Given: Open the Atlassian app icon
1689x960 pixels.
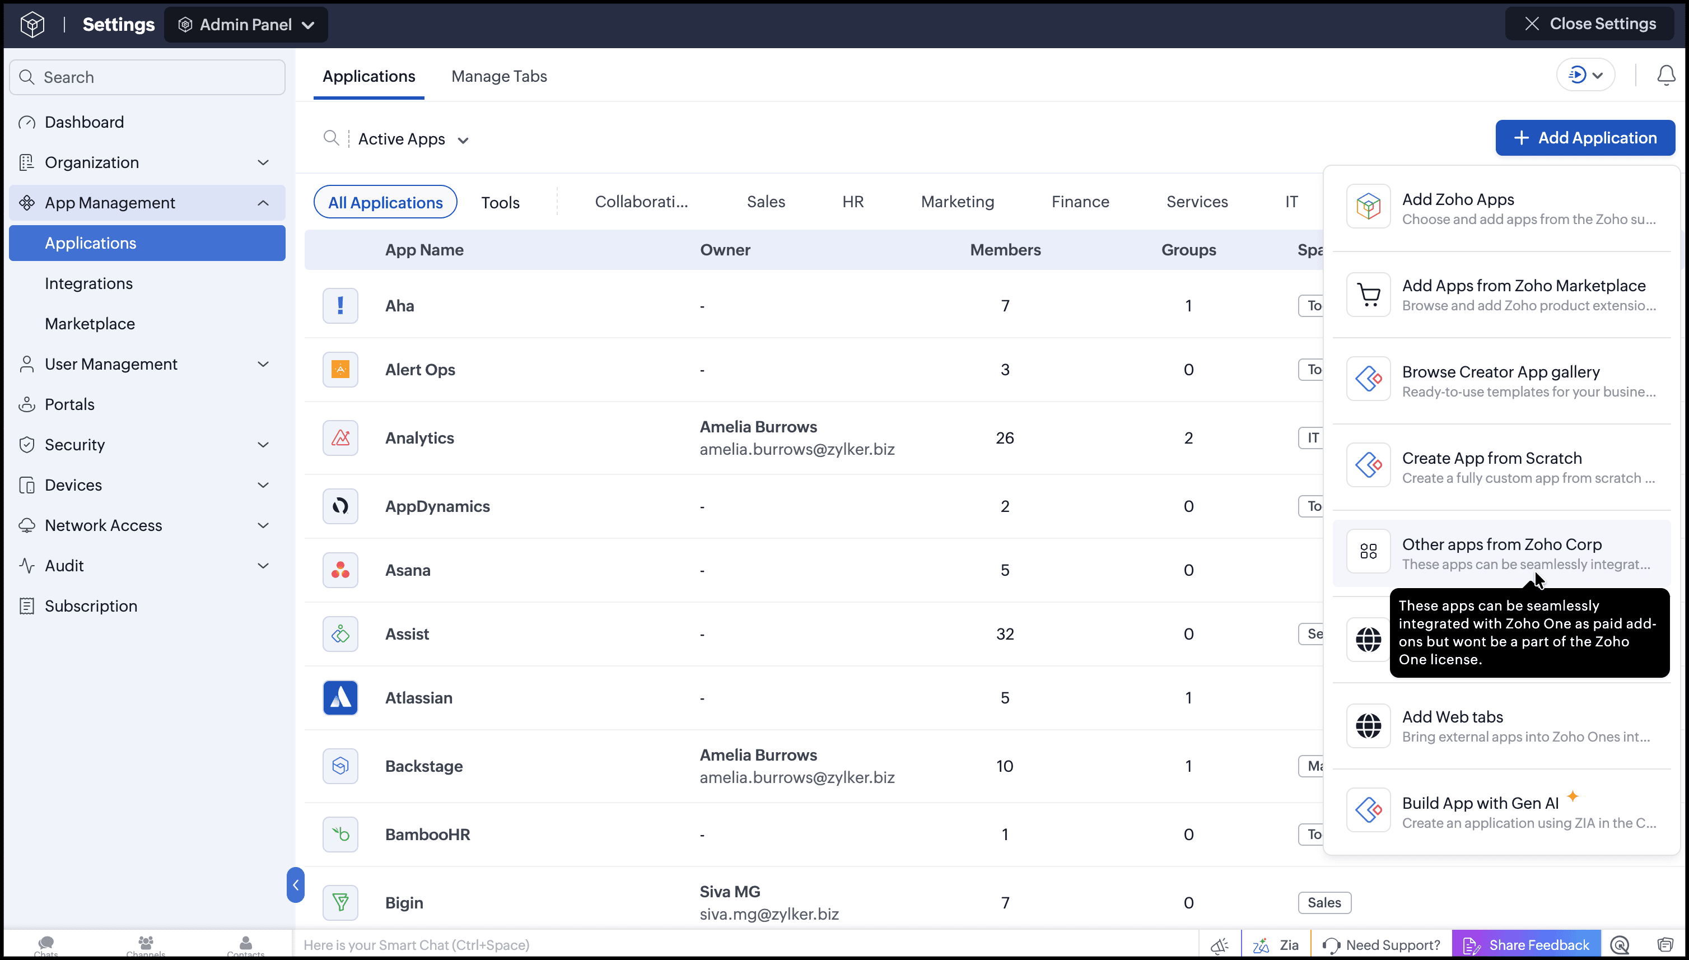Looking at the screenshot, I should coord(340,697).
